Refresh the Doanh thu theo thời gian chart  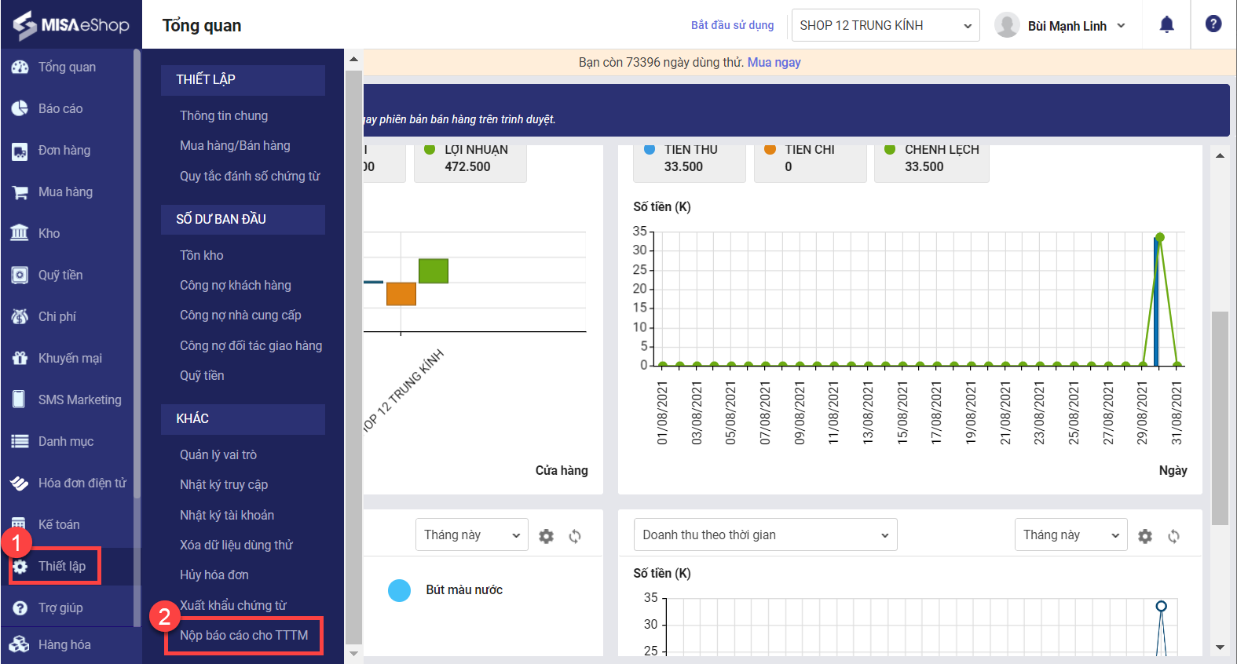click(x=1173, y=536)
